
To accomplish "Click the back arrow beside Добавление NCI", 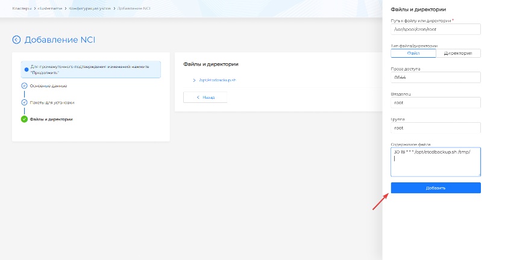I will point(16,40).
